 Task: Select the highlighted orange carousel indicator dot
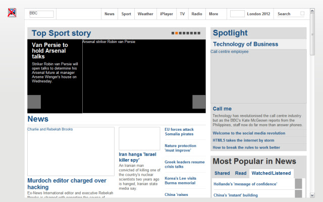(x=176, y=33)
